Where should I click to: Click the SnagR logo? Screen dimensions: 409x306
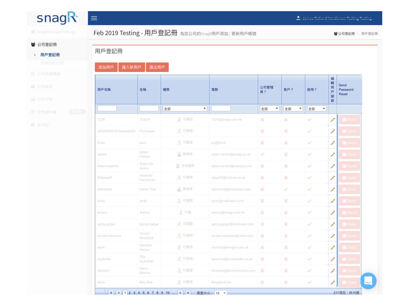tap(57, 18)
